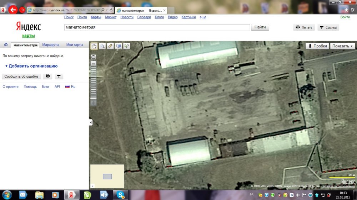Click the map zoom level slider track
357x200 pixels.
94,82
